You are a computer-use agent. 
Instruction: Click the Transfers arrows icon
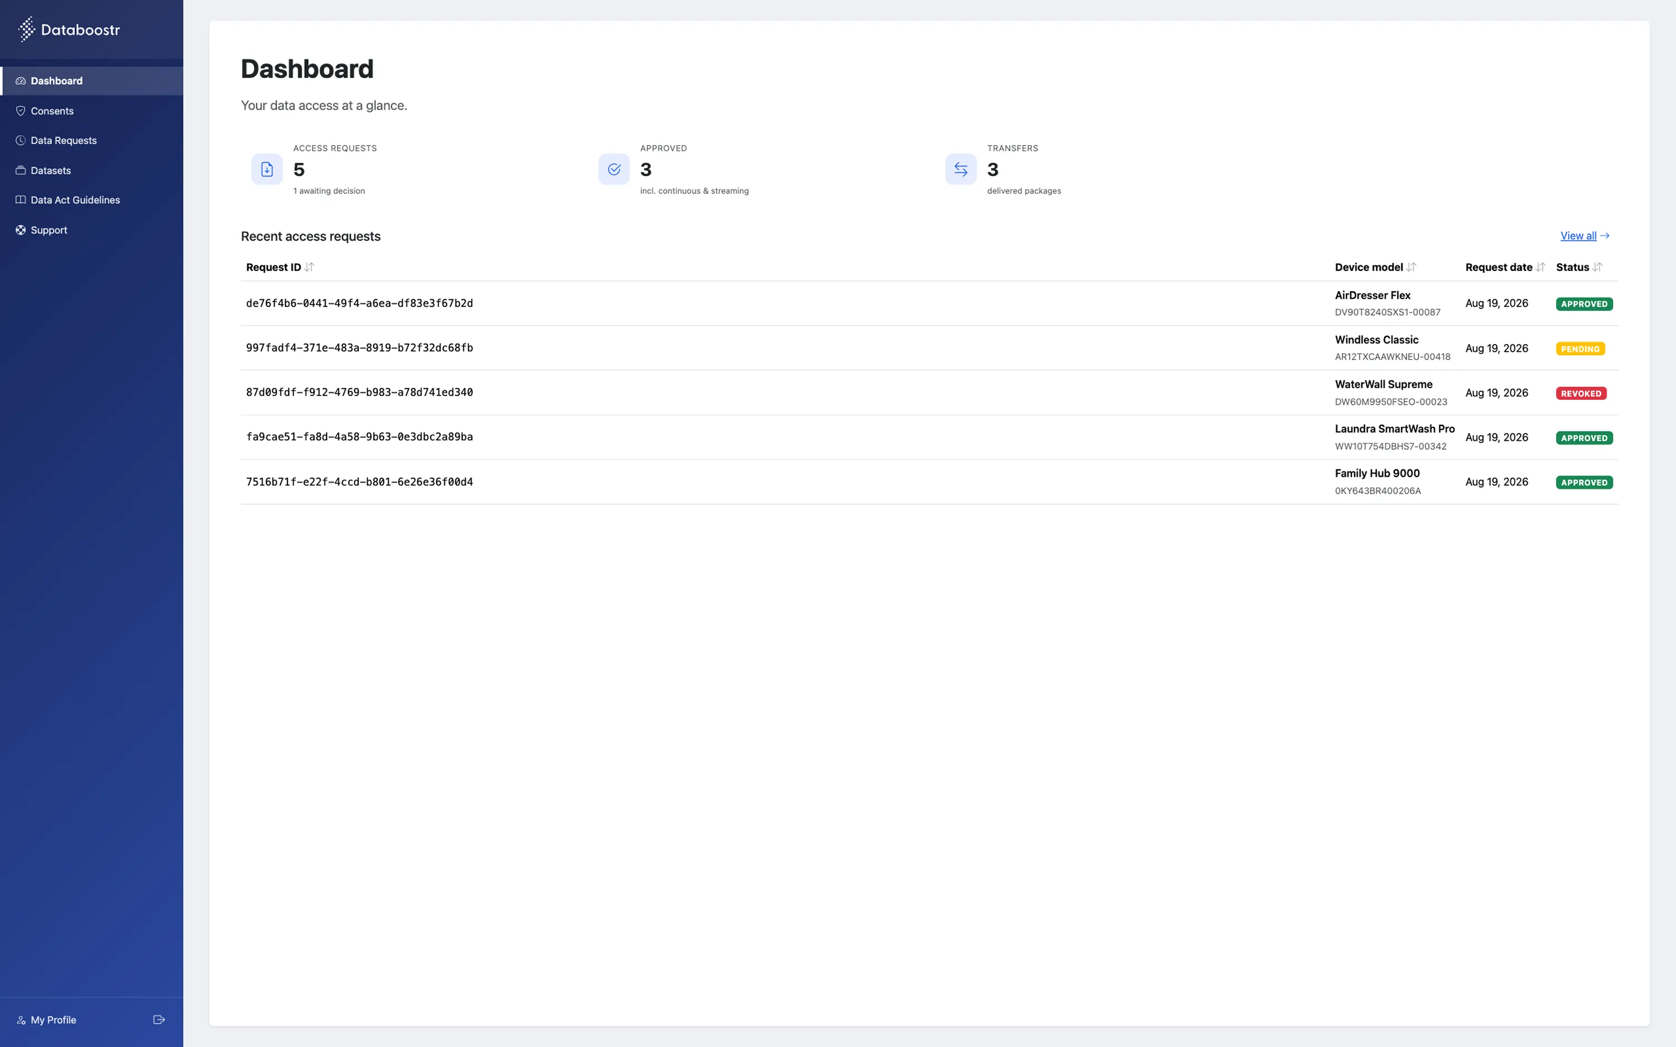[960, 169]
